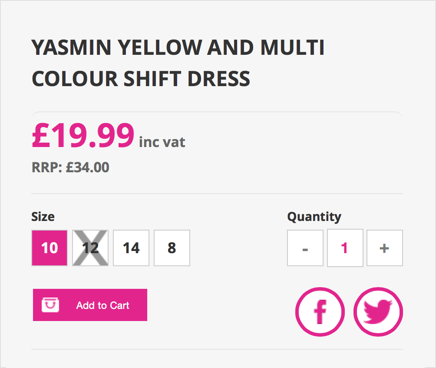Select size 8 option
This screenshot has width=436, height=368.
[172, 248]
